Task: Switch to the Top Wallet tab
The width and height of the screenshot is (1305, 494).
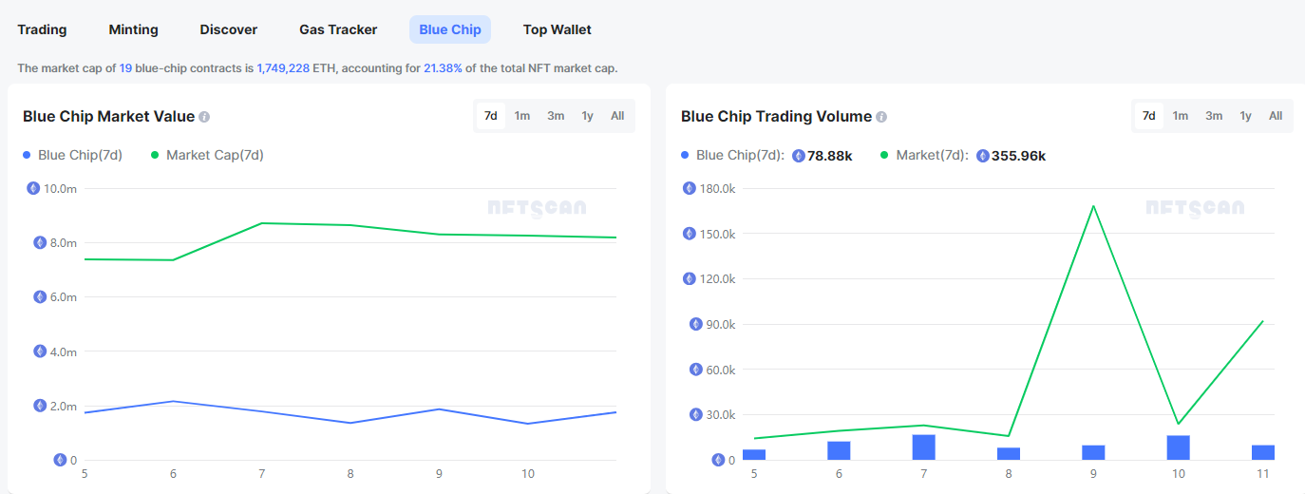Action: pos(557,29)
